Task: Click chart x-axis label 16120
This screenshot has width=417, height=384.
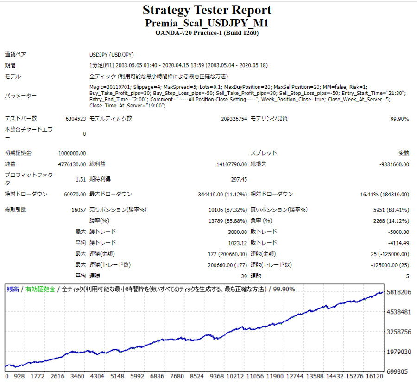Action: pos(374,377)
